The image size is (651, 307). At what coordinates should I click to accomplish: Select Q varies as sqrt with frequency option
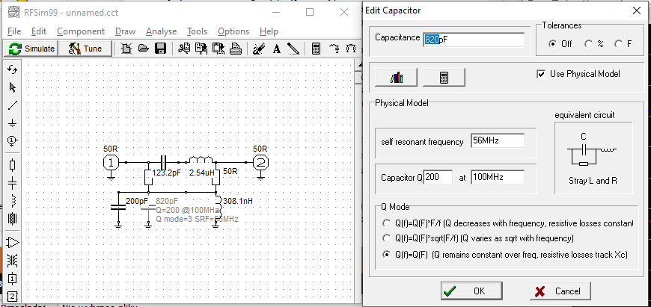coord(385,238)
